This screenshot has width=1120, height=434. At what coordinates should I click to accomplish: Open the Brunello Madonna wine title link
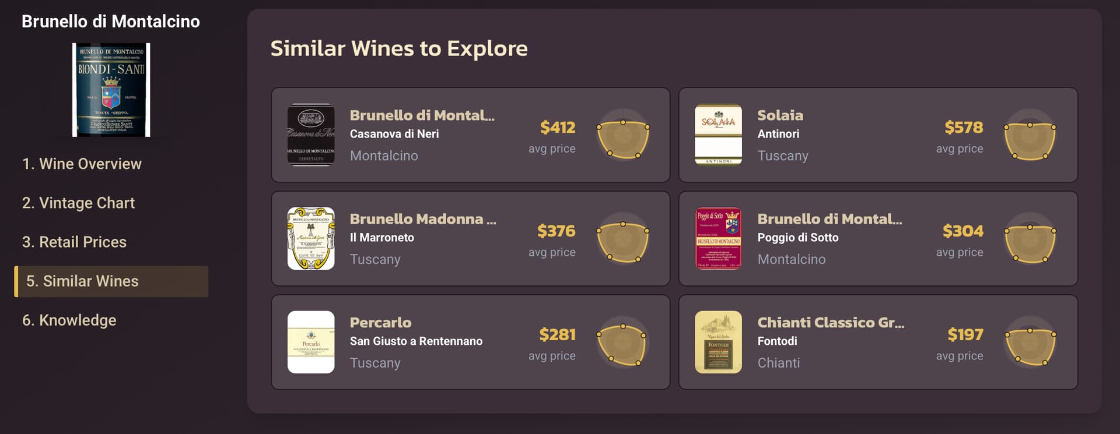click(x=423, y=219)
